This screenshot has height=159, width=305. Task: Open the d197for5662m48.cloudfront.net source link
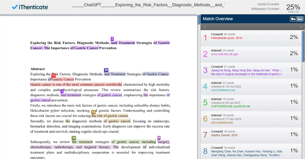coord(231,106)
